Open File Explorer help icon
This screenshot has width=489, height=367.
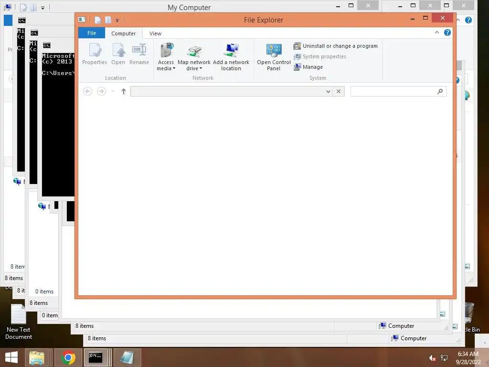(447, 32)
